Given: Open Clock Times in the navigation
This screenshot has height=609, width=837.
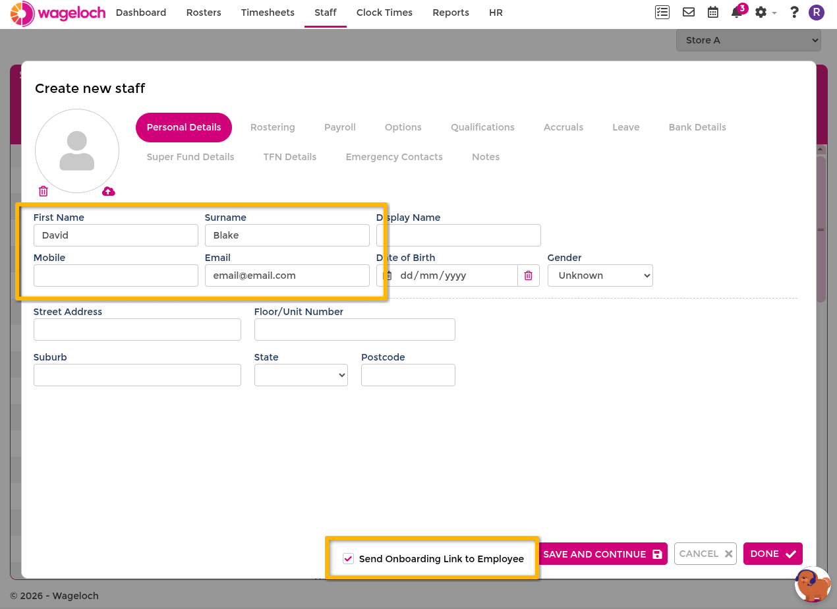Looking at the screenshot, I should [384, 13].
